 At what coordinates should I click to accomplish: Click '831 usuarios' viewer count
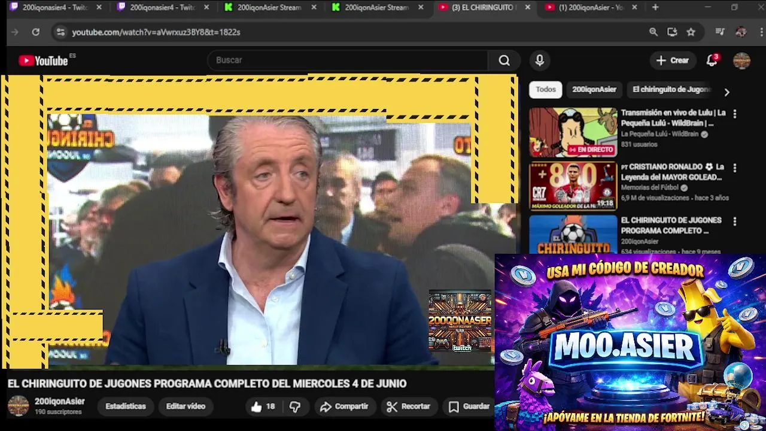pos(639,144)
